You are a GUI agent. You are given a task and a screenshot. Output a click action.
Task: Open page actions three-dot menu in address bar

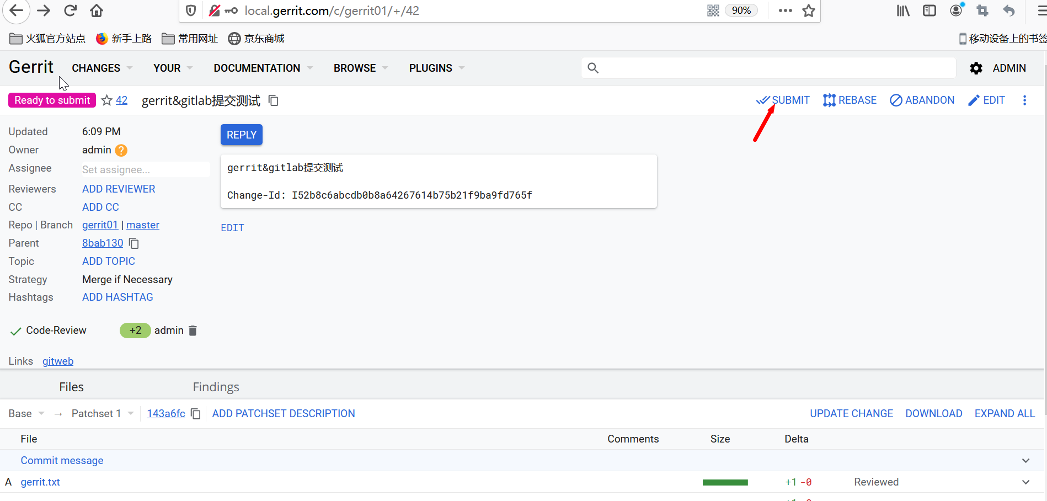coord(786,10)
